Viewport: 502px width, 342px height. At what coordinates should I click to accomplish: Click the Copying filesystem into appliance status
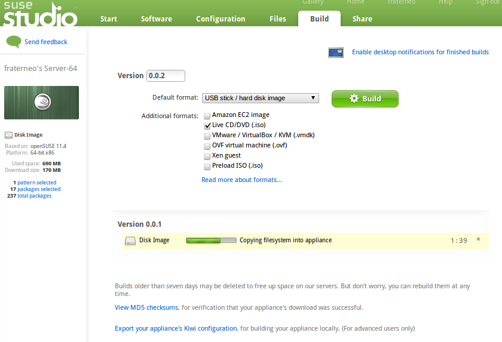286,241
